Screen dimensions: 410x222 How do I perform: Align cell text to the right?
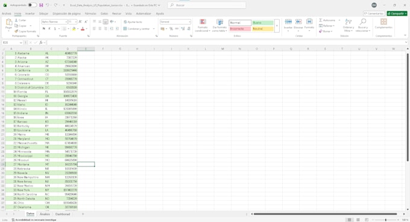pyautogui.click(x=106, y=28)
